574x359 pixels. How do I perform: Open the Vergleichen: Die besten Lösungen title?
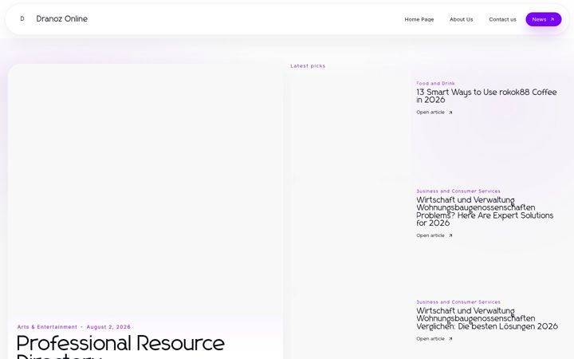[x=487, y=318]
